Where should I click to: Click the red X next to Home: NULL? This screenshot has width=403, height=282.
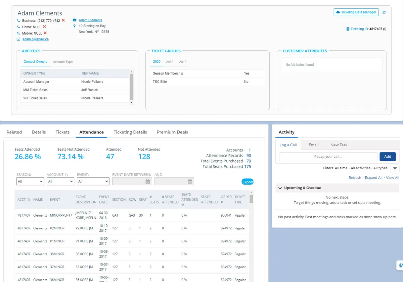point(44,26)
